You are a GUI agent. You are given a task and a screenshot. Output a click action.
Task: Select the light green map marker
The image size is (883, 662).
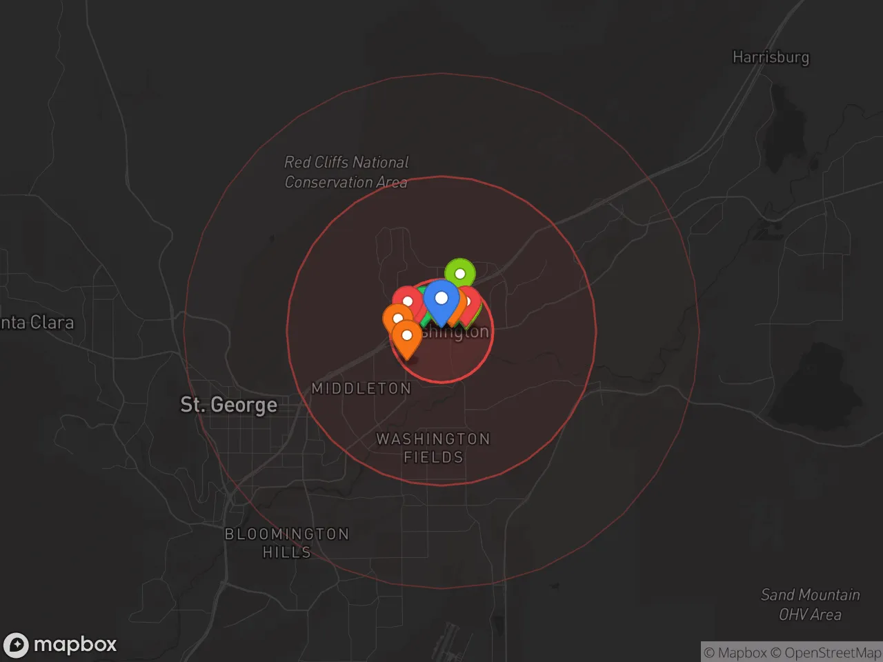460,273
